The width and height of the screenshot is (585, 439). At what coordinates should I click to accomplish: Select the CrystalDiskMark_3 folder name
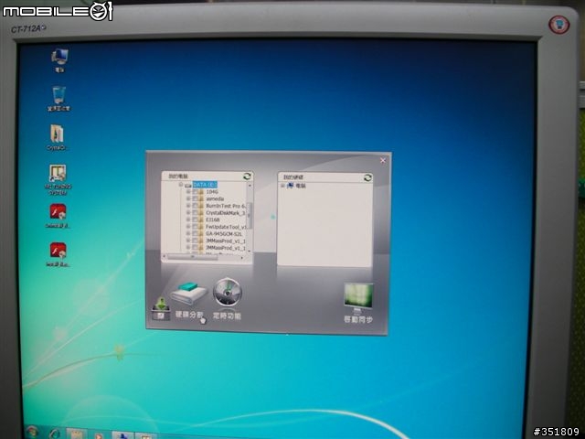[x=226, y=212]
